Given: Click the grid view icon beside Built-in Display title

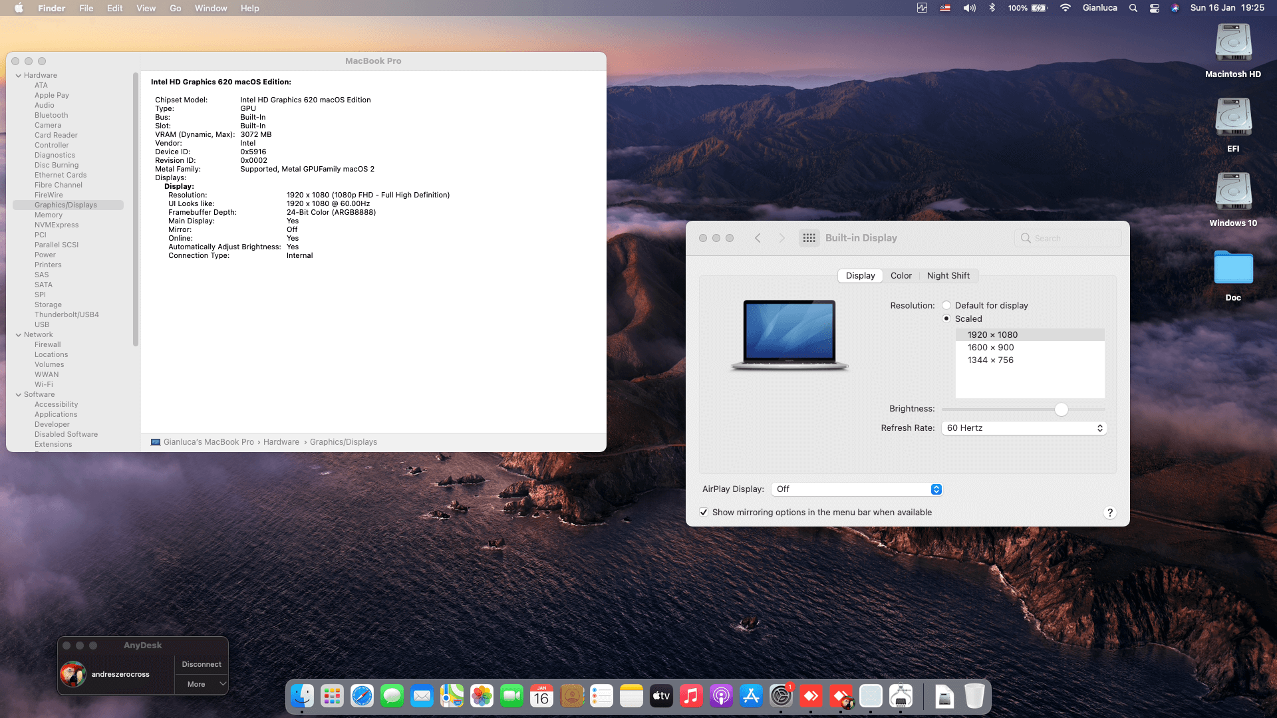Looking at the screenshot, I should click(809, 237).
